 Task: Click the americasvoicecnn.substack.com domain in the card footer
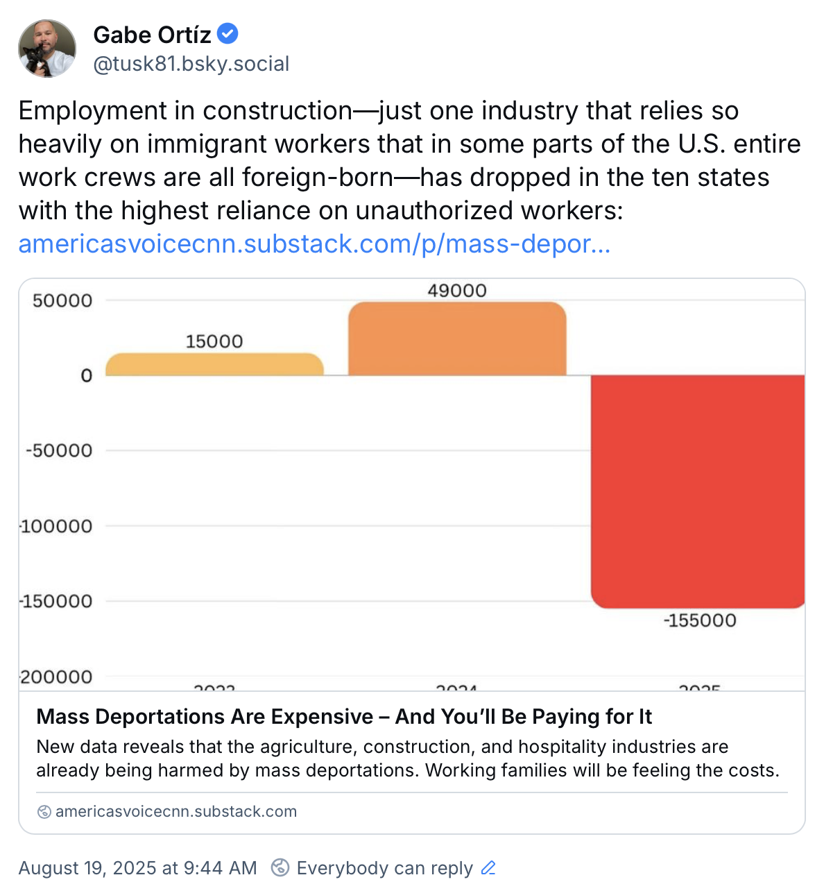[176, 812]
